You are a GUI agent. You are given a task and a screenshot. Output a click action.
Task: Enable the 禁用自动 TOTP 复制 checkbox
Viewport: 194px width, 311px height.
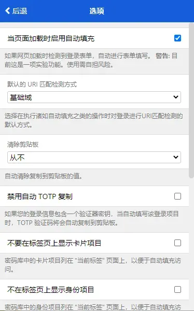click(x=177, y=196)
